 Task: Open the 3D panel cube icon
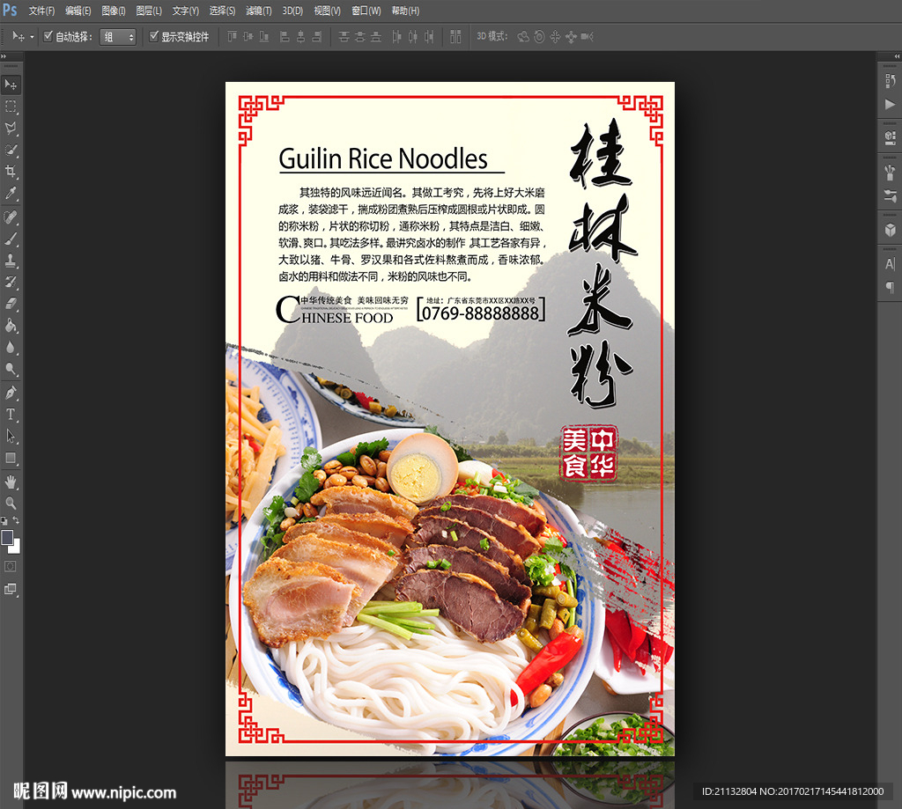click(890, 230)
